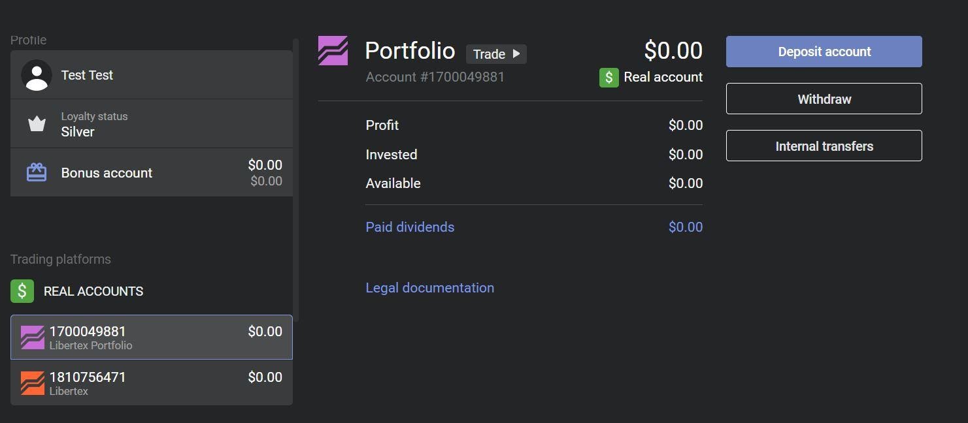968x423 pixels.
Task: Open the Bonus account gift icon
Action: pos(36,172)
